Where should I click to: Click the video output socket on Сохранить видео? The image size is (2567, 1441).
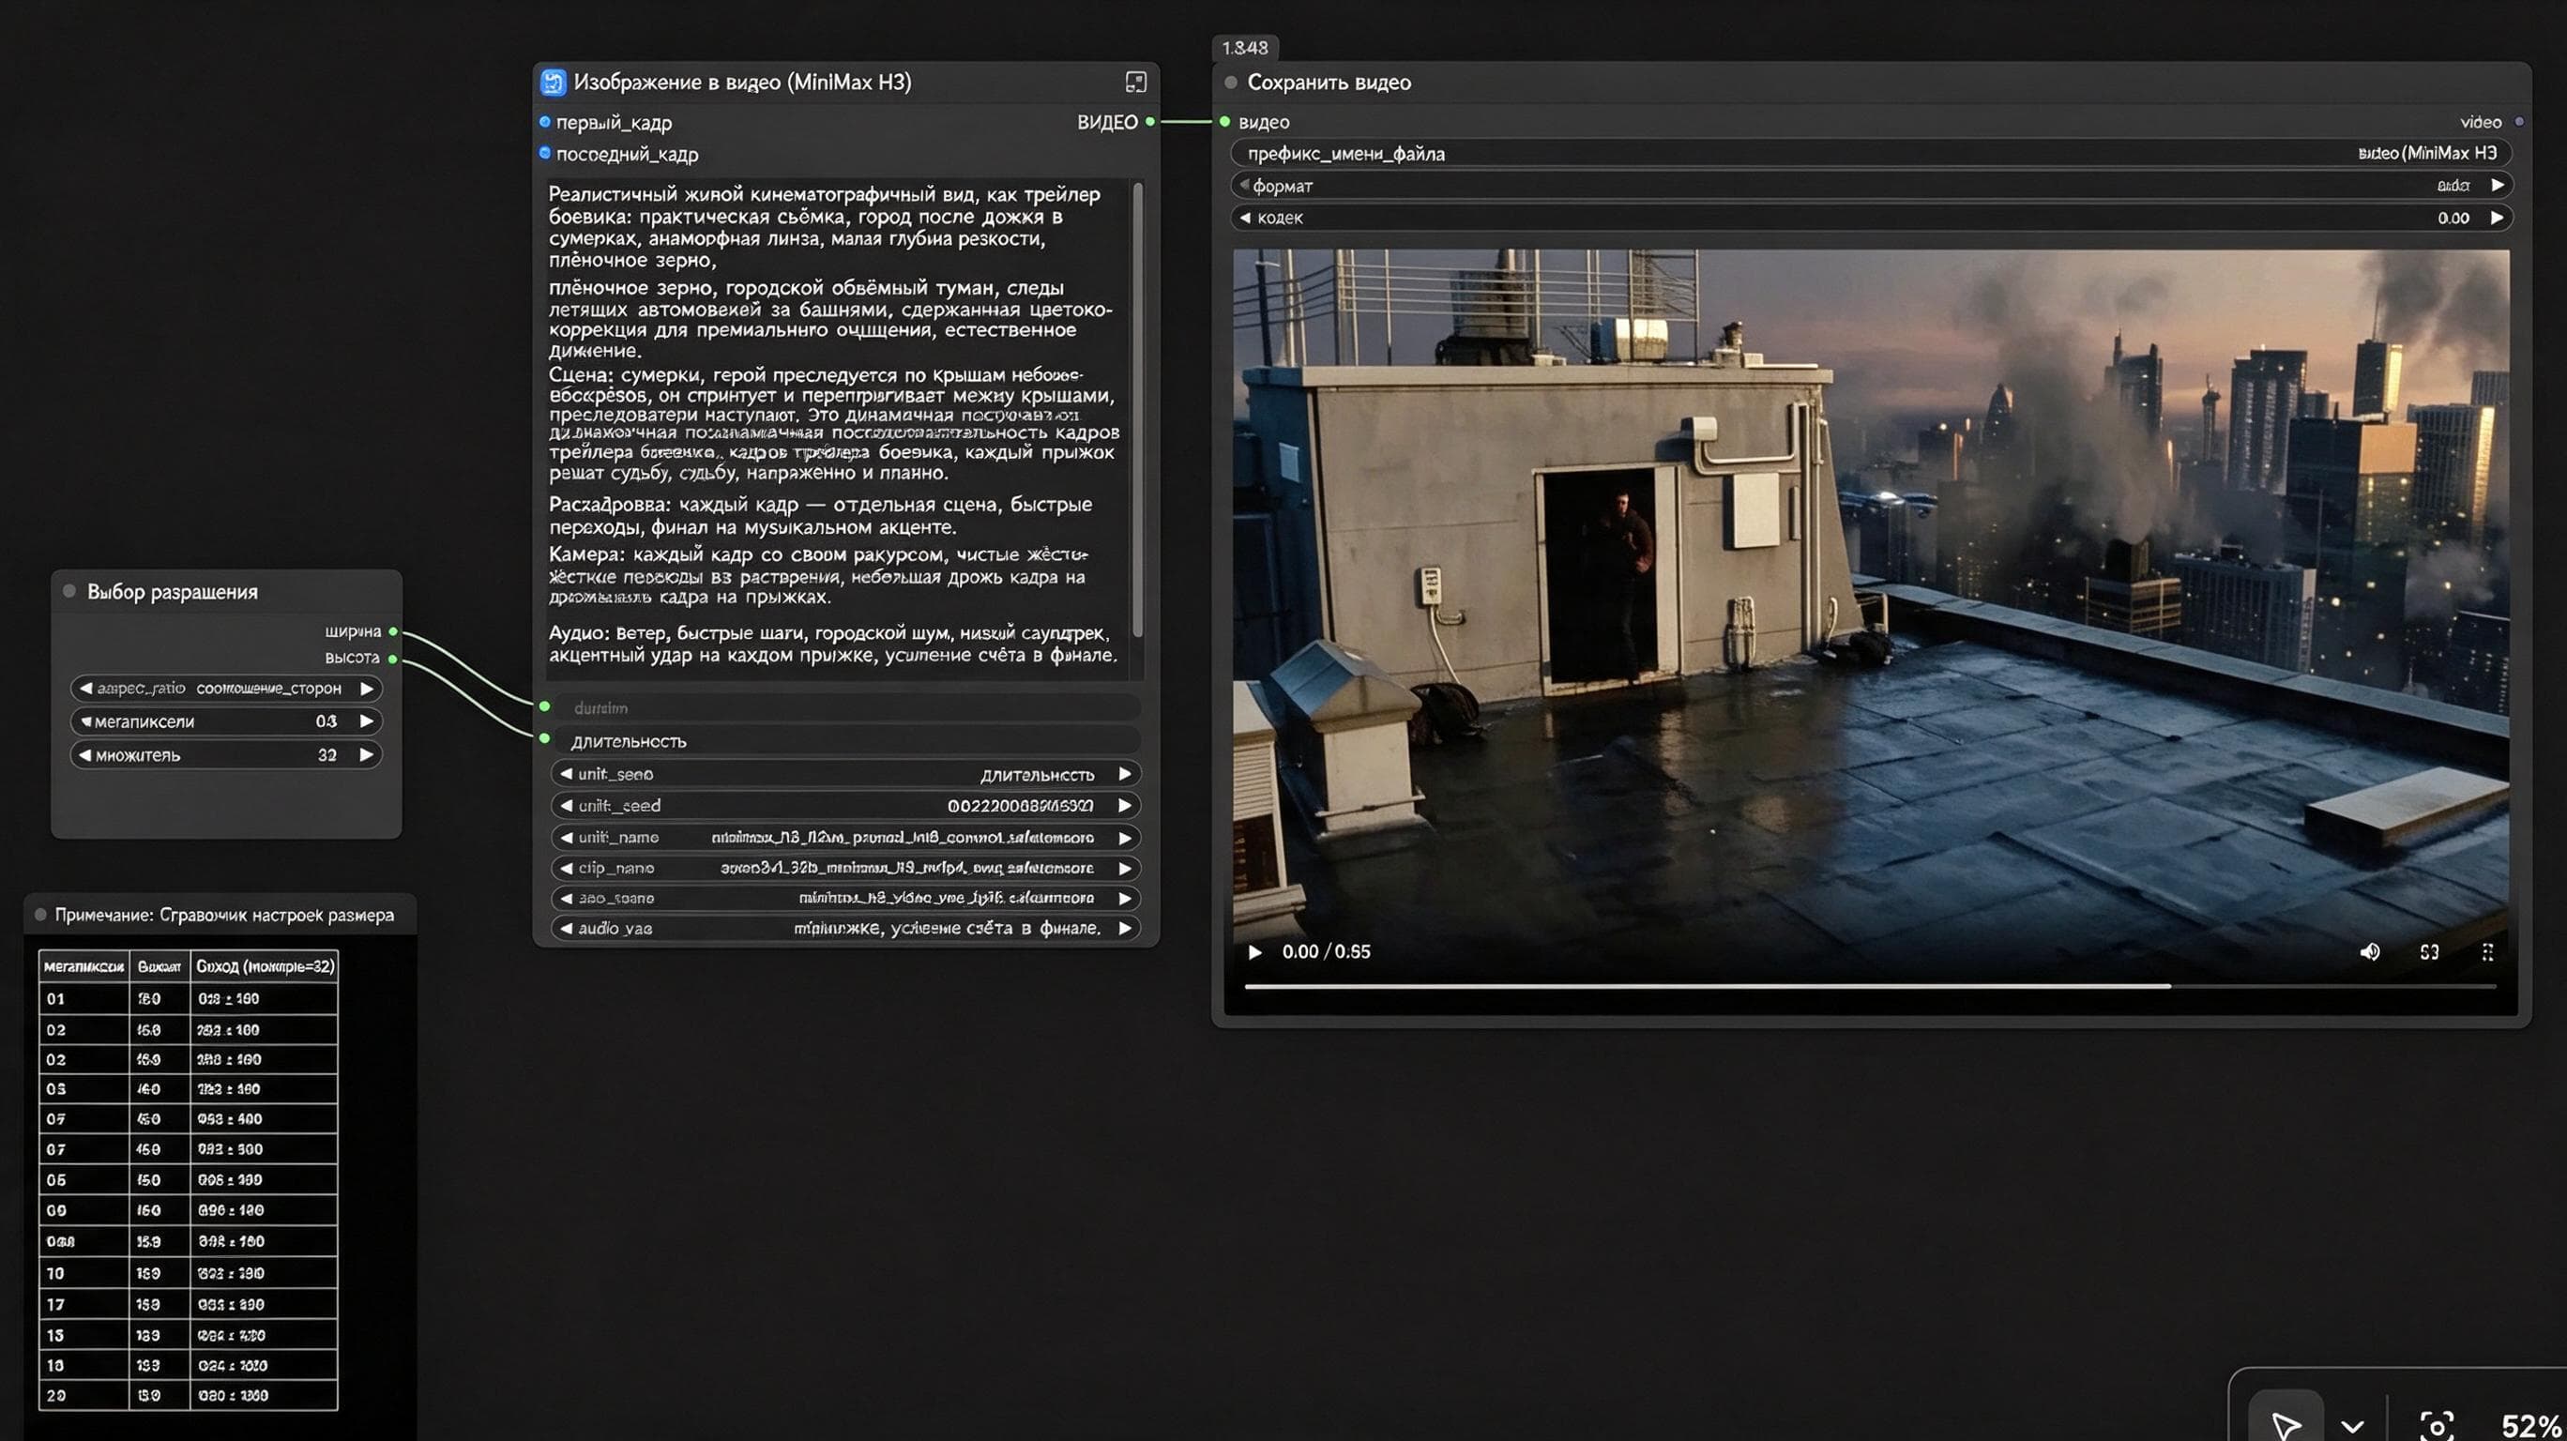click(2519, 122)
